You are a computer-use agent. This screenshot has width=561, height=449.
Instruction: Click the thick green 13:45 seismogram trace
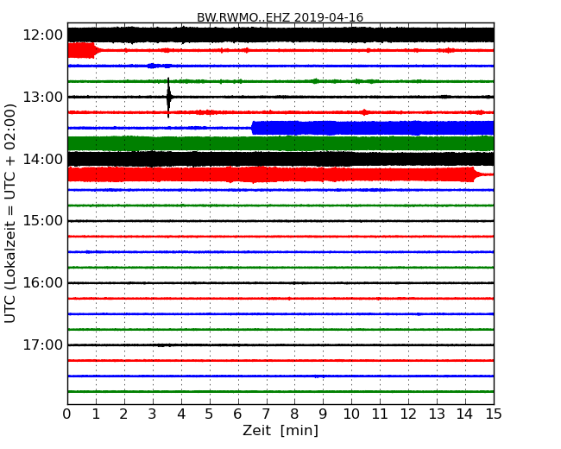click(280, 143)
